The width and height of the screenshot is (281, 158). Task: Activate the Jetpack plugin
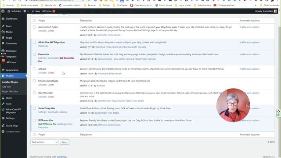(x=42, y=73)
